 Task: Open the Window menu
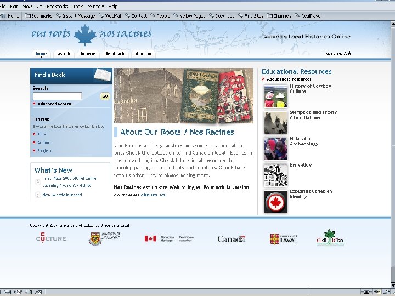pos(96,7)
